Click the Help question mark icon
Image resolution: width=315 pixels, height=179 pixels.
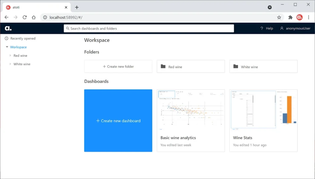[261, 28]
